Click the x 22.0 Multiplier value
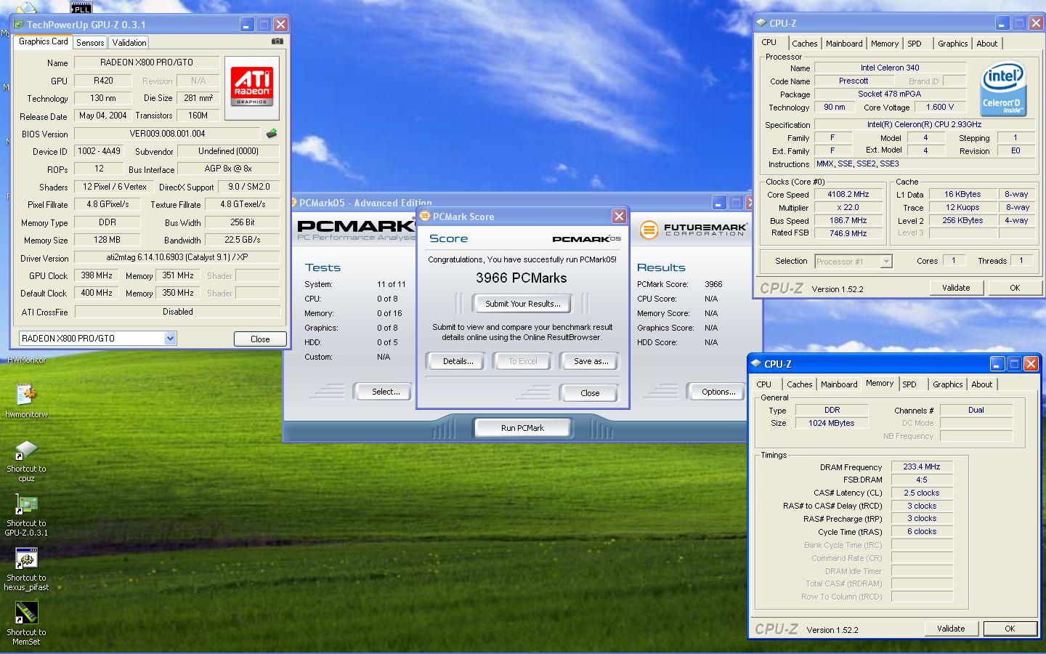The height and width of the screenshot is (654, 1046). pos(848,208)
